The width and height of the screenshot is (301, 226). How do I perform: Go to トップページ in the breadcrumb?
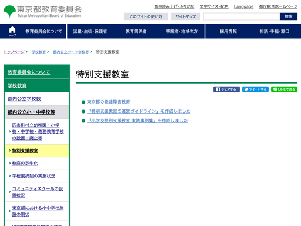coord(14,52)
